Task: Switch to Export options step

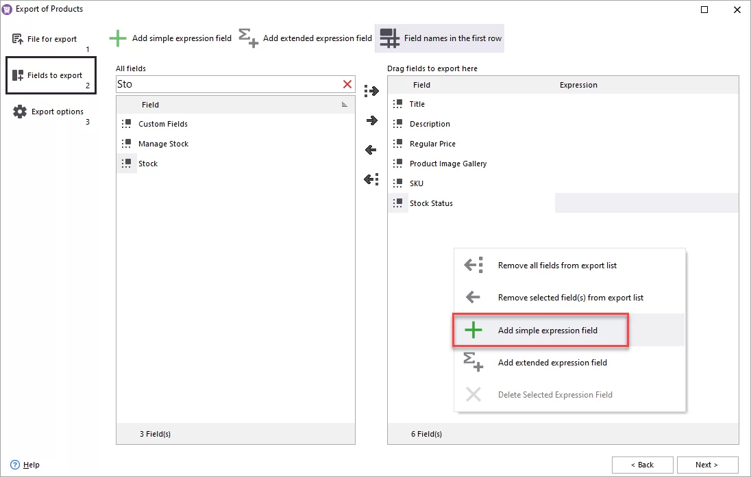Action: [x=51, y=111]
